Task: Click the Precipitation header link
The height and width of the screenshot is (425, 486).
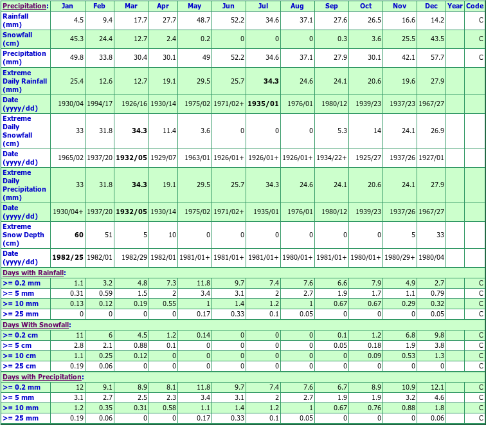Action: tap(24, 6)
